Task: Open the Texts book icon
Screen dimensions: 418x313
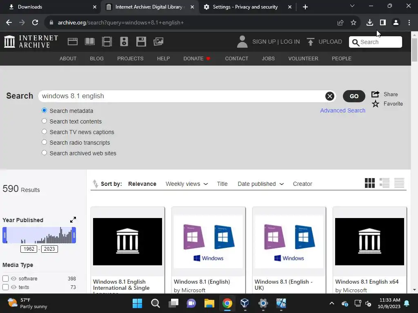Action: pyautogui.click(x=89, y=42)
